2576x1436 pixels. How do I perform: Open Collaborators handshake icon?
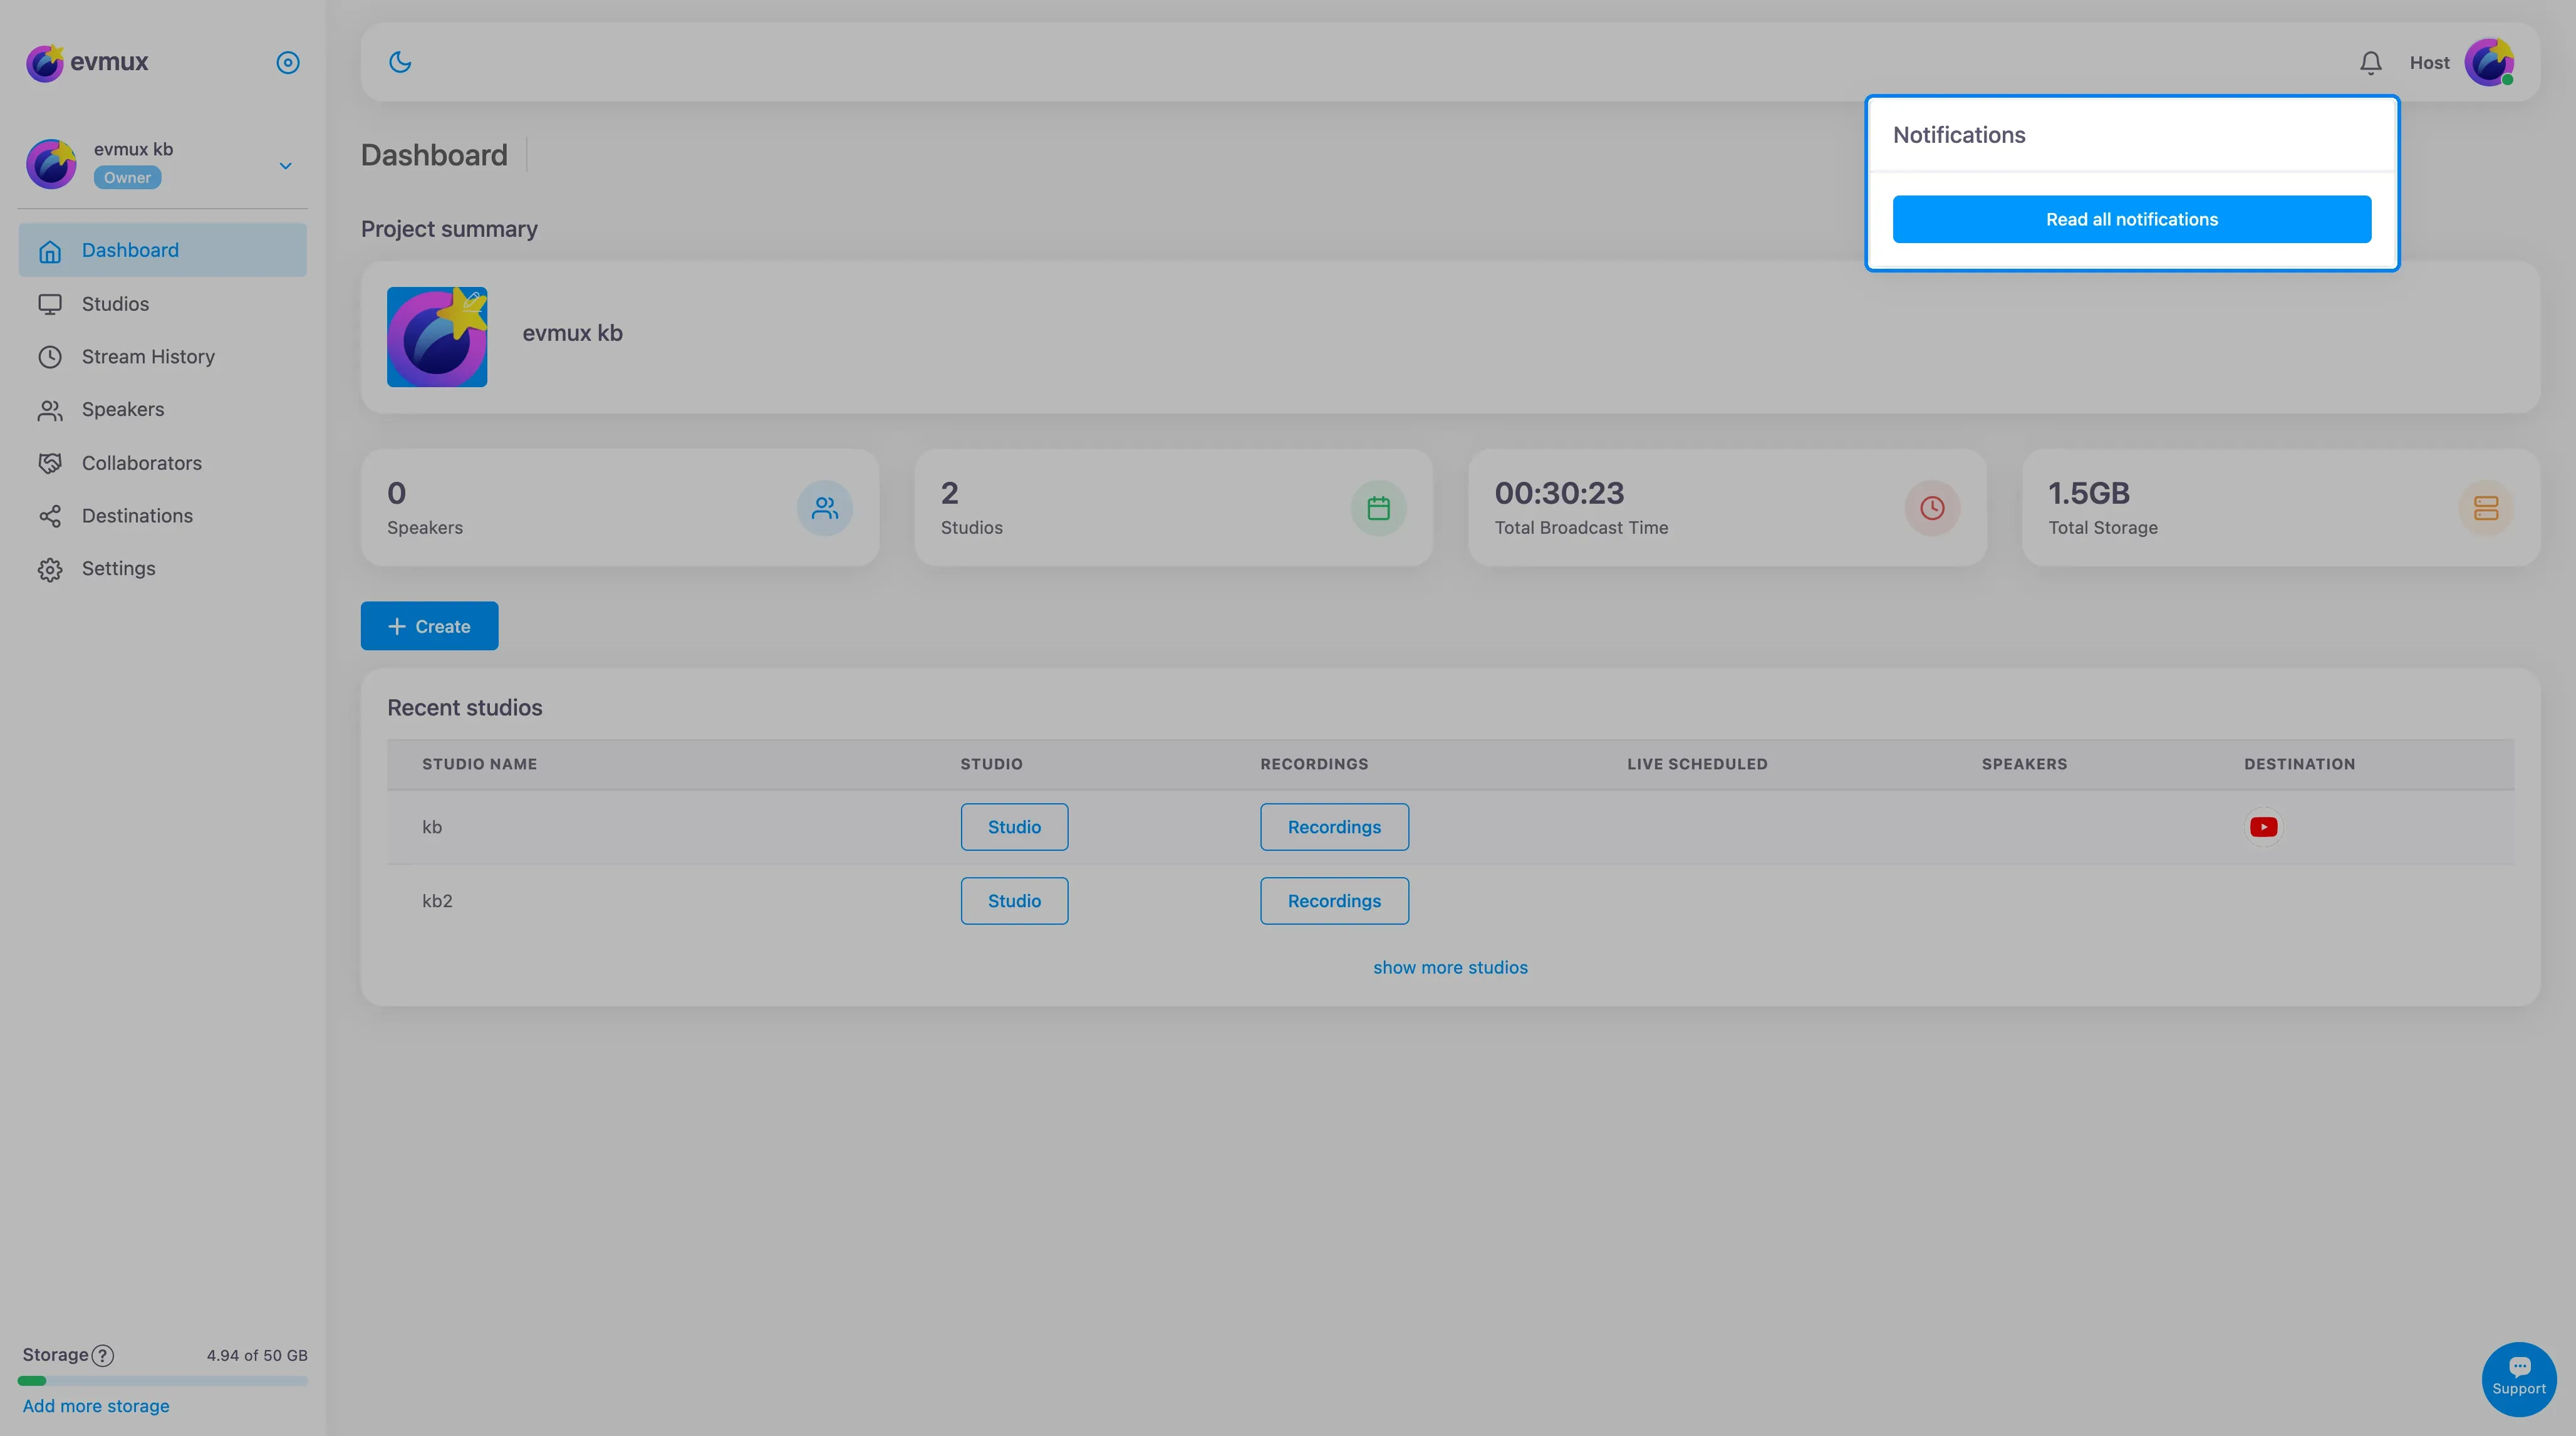(x=50, y=463)
